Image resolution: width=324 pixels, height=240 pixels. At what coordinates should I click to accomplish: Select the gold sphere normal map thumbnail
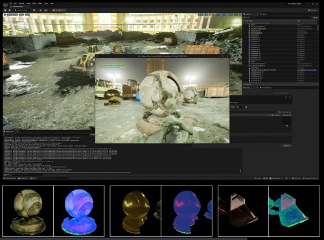[187, 211]
